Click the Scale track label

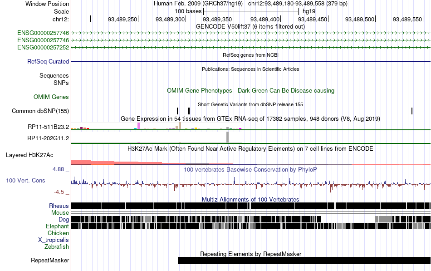61,11
